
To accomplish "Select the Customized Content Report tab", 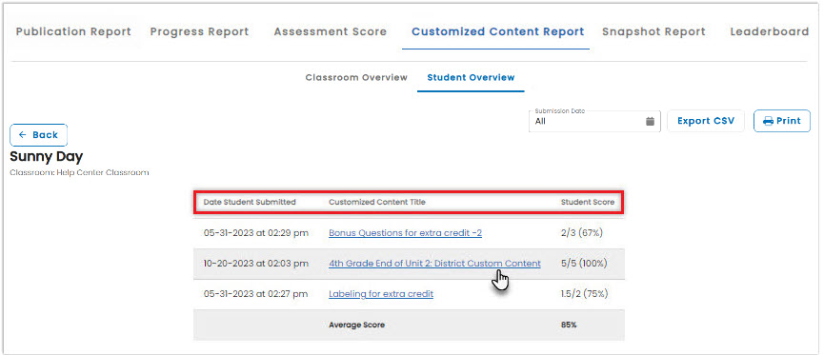I will click(497, 31).
